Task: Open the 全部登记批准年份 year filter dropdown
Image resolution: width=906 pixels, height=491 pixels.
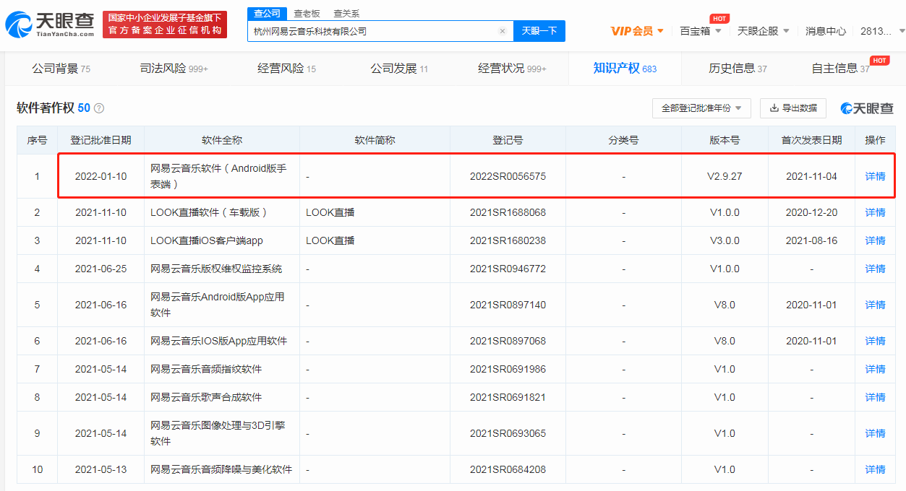Action: pos(701,108)
